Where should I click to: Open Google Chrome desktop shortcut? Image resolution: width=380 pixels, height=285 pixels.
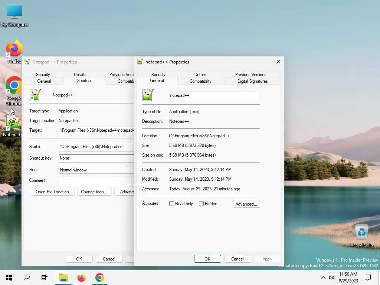click(x=14, y=91)
